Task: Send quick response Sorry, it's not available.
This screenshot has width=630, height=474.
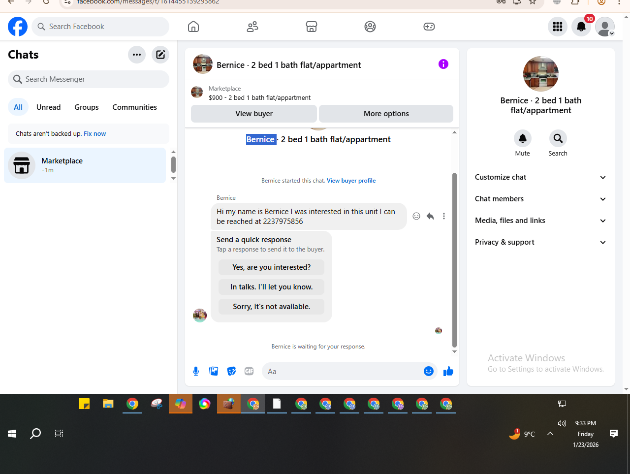Action: pos(272,307)
